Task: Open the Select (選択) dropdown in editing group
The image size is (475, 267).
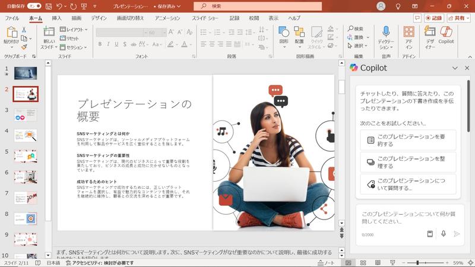Action: [x=358, y=46]
